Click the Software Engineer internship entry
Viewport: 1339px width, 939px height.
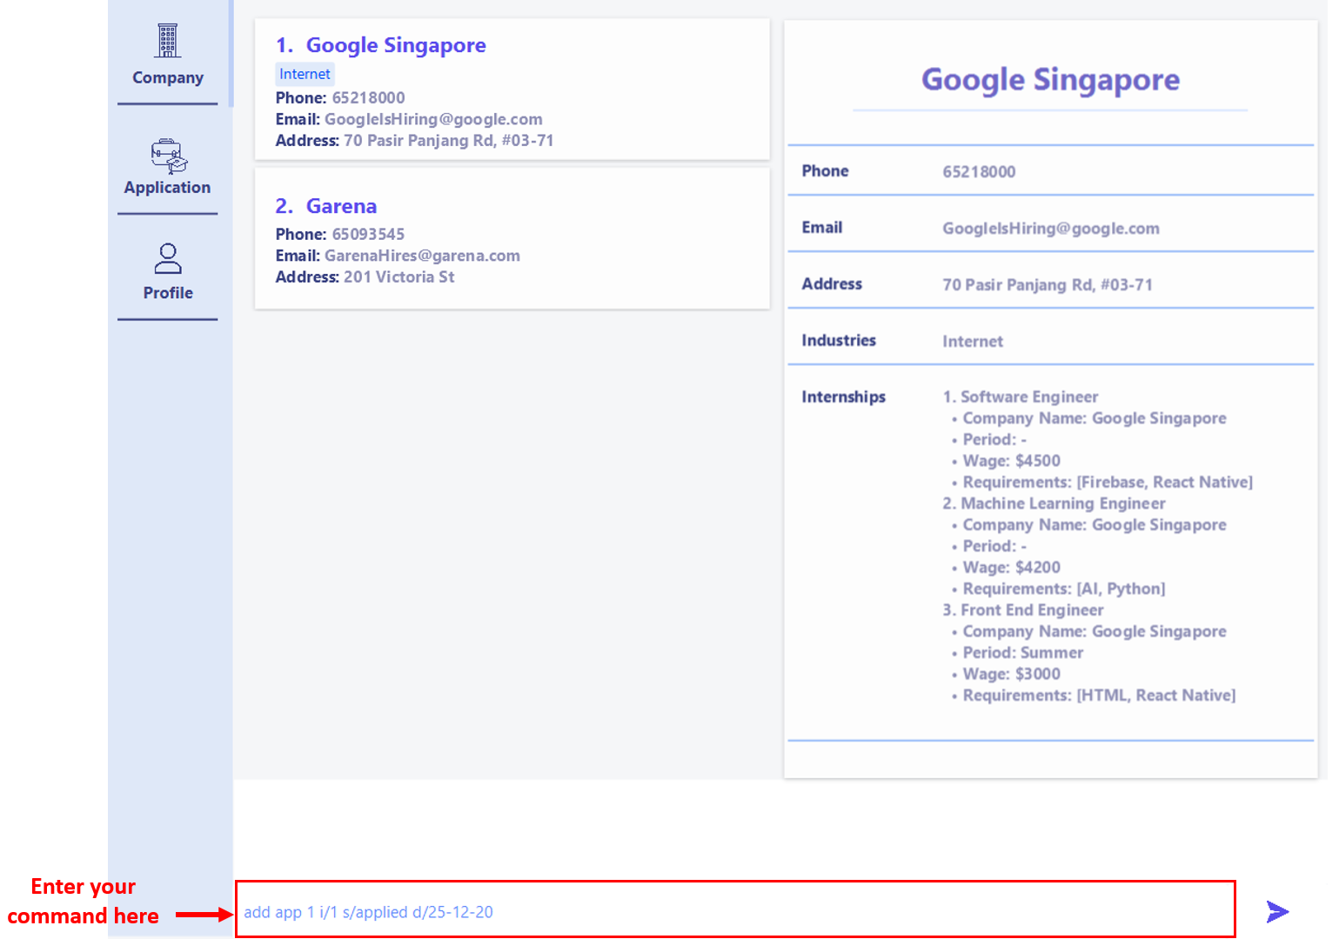coord(1020,396)
